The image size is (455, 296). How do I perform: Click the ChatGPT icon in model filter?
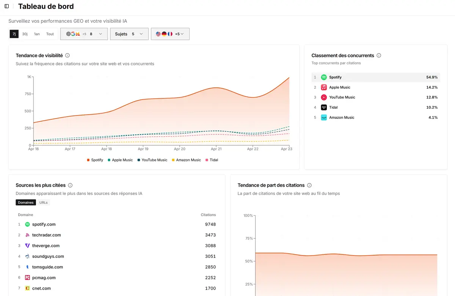pyautogui.click(x=68, y=34)
